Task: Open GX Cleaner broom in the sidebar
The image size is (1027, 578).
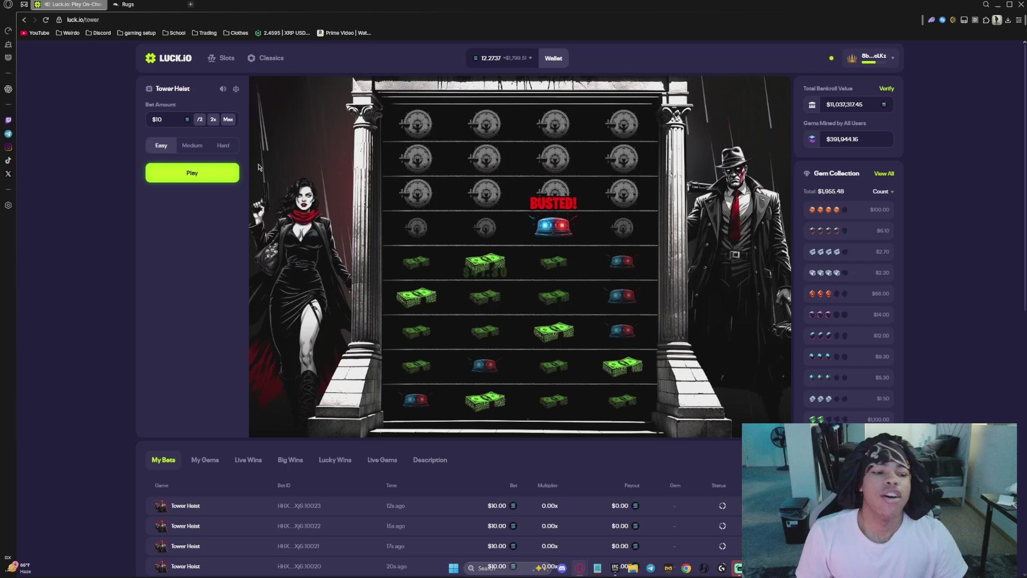Action: pos(8,44)
